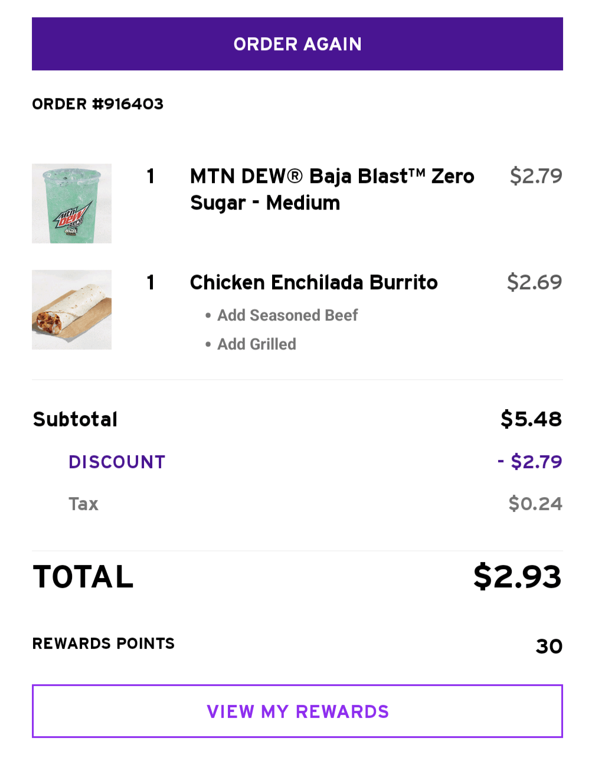Viewport: 595px width, 758px height.
Task: Tap the subtotal amount $5.48
Action: (531, 419)
